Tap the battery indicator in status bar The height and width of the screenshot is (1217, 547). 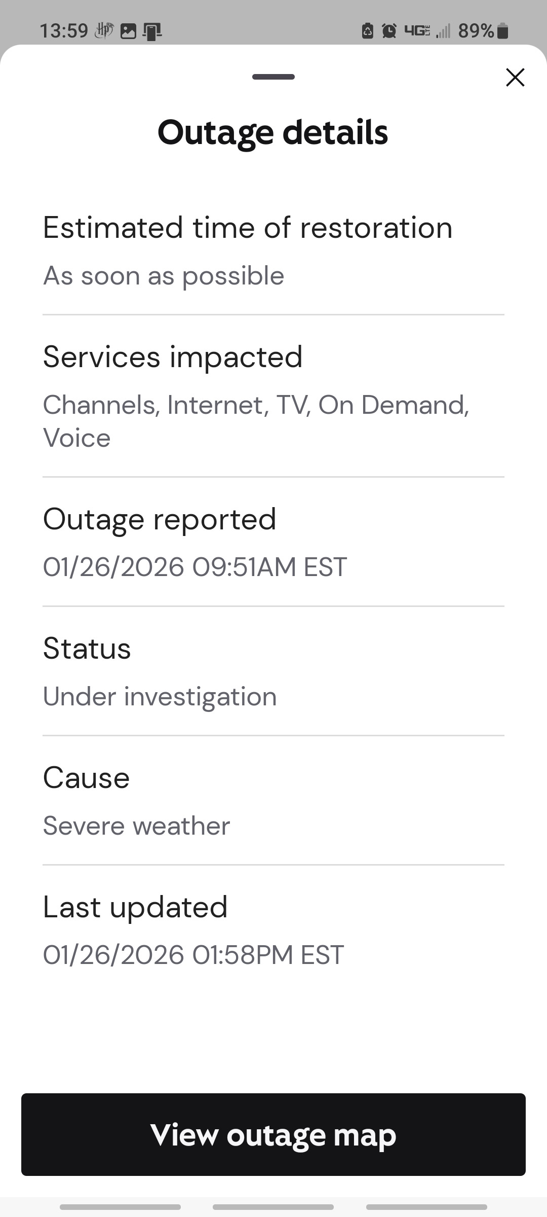point(502,30)
